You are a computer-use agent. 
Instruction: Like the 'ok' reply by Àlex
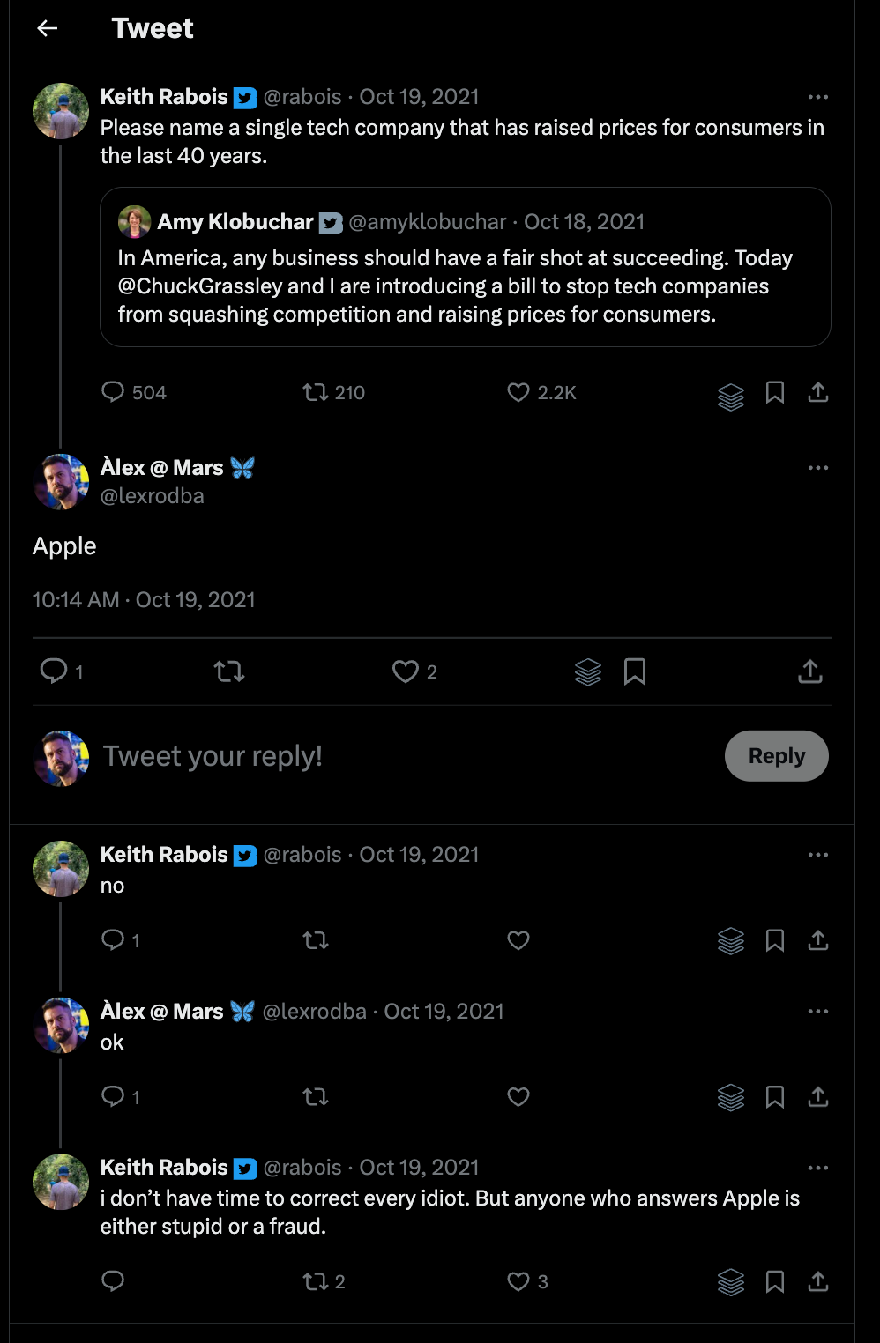coord(518,1096)
